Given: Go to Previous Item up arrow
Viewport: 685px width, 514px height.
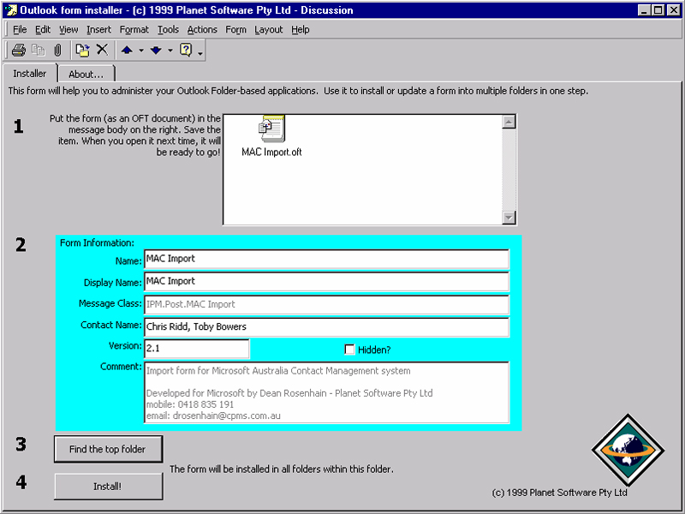Looking at the screenshot, I should pyautogui.click(x=127, y=51).
